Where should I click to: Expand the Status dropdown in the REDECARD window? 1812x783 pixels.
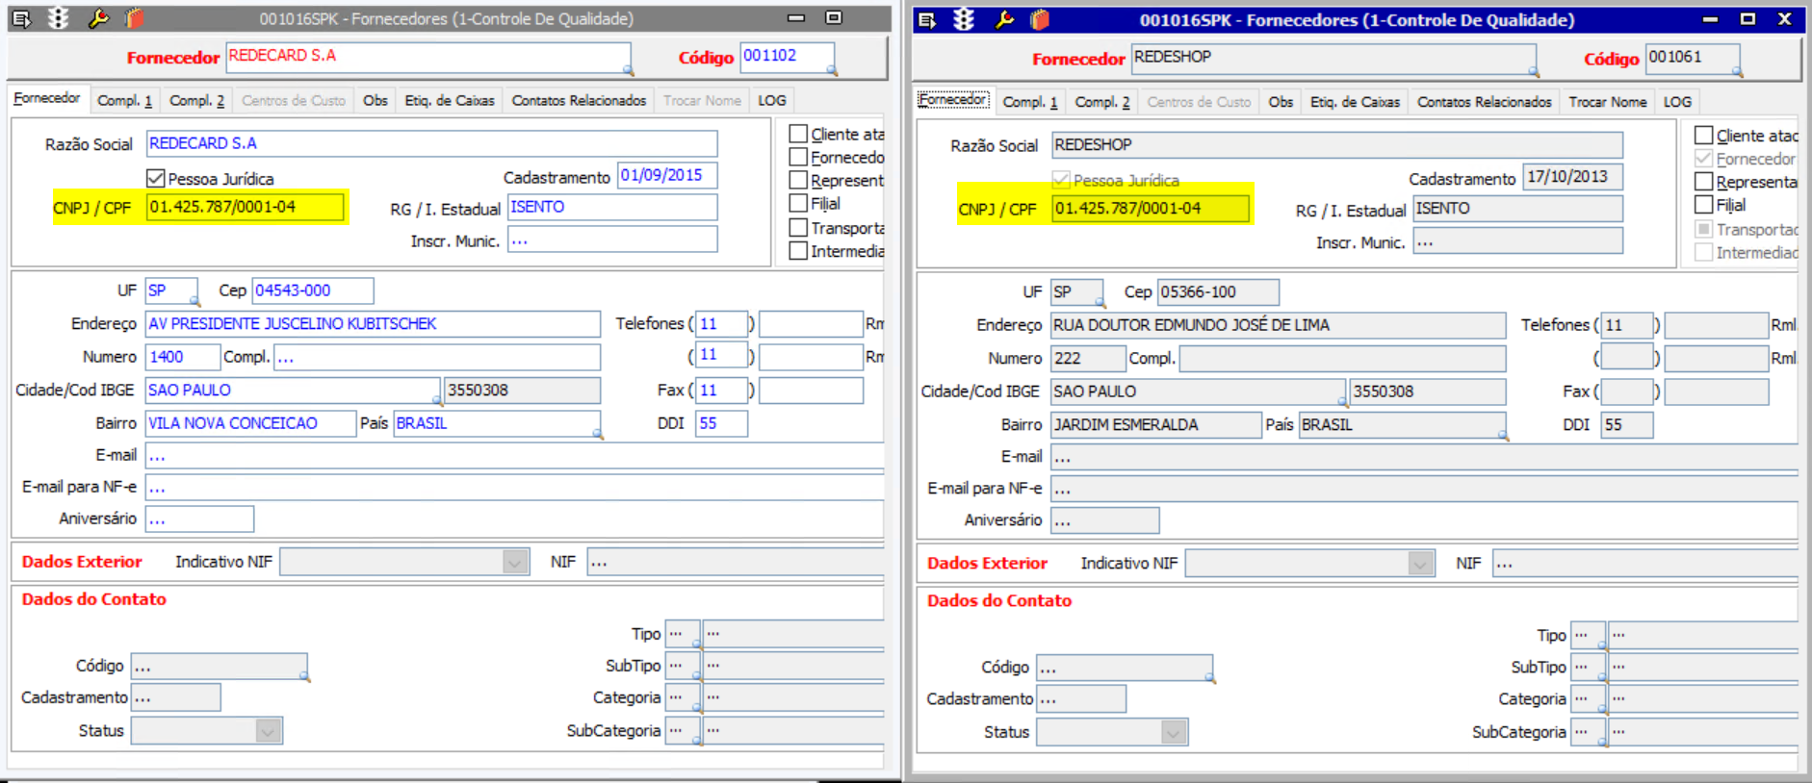click(269, 731)
